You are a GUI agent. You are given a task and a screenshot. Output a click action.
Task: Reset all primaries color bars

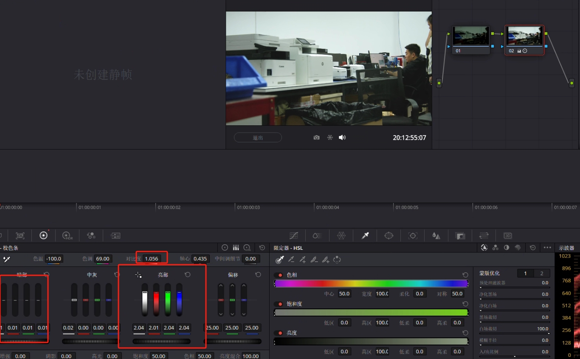tap(262, 248)
